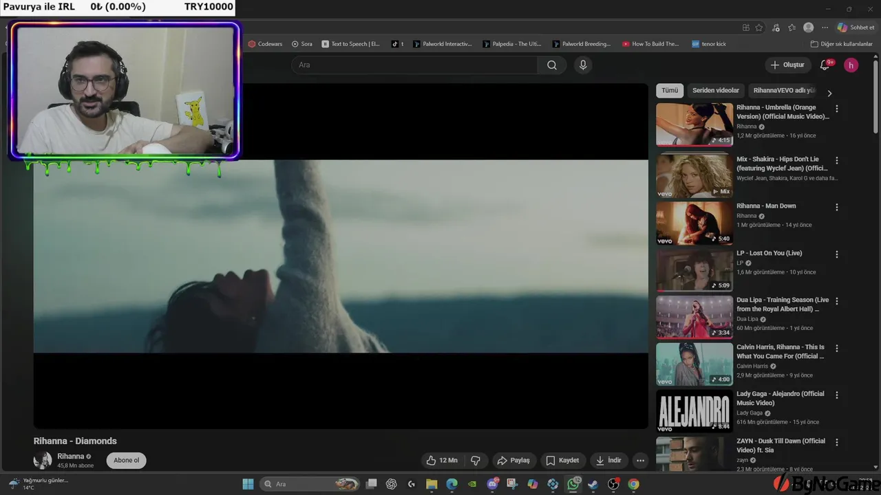Image resolution: width=881 pixels, height=495 pixels.
Task: Open the Rihanna channel name link
Action: tap(71, 456)
